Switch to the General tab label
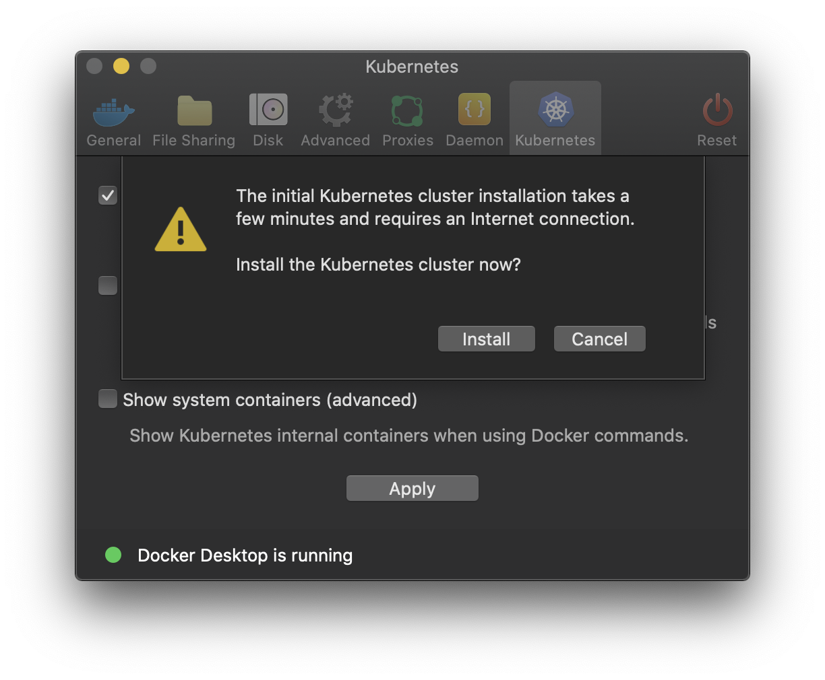This screenshot has height=680, width=825. tap(113, 140)
